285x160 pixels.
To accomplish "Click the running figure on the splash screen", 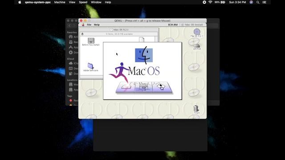I will pyautogui.click(x=120, y=72).
